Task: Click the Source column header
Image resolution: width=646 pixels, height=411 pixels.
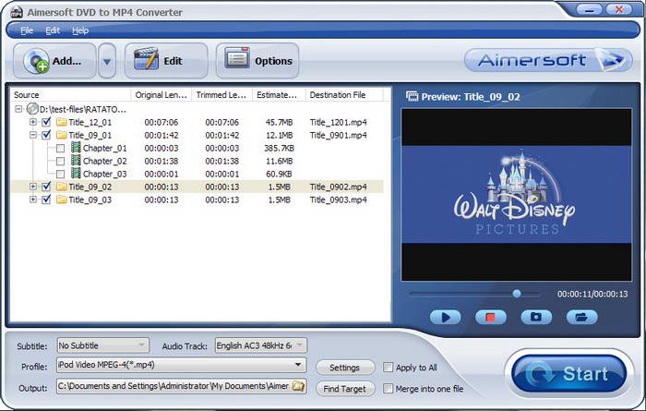Action: coord(70,95)
